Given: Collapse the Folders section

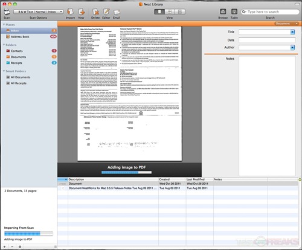Looking at the screenshot, I should click(x=4, y=45).
